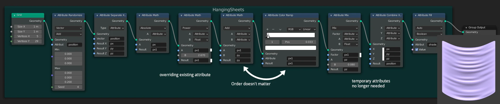Screen dimensions: 500x104
Task: Click the Attribute Mix node header
Action: [344, 15]
